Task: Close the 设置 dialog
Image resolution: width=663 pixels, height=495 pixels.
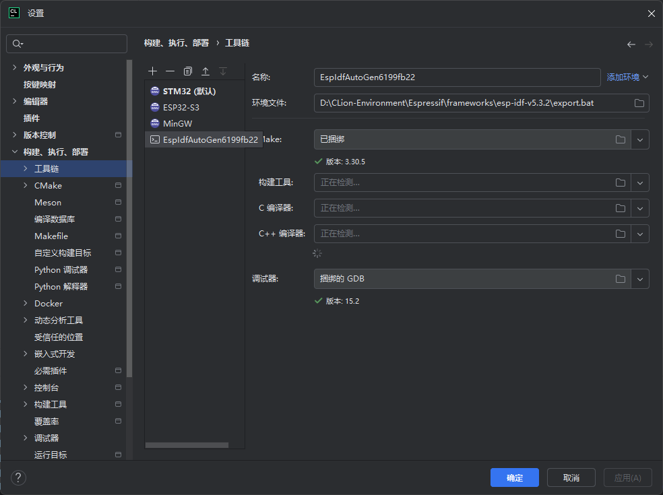Action: tap(651, 13)
